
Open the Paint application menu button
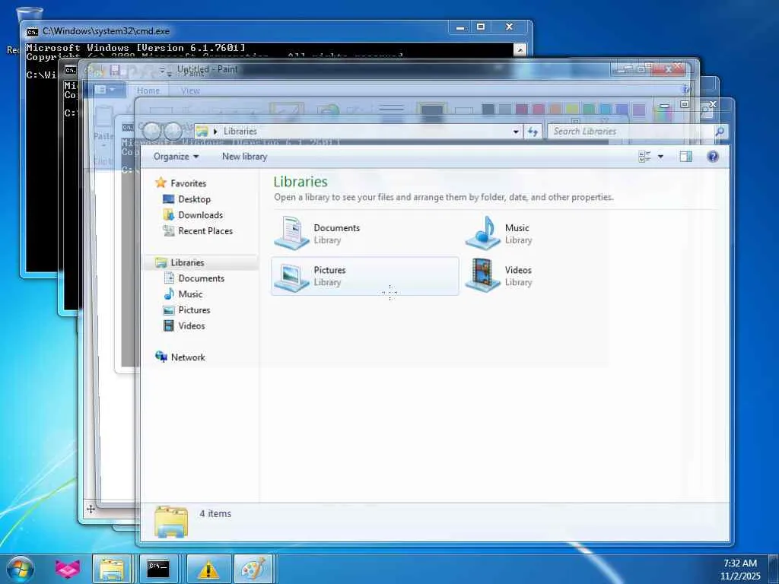coord(104,90)
